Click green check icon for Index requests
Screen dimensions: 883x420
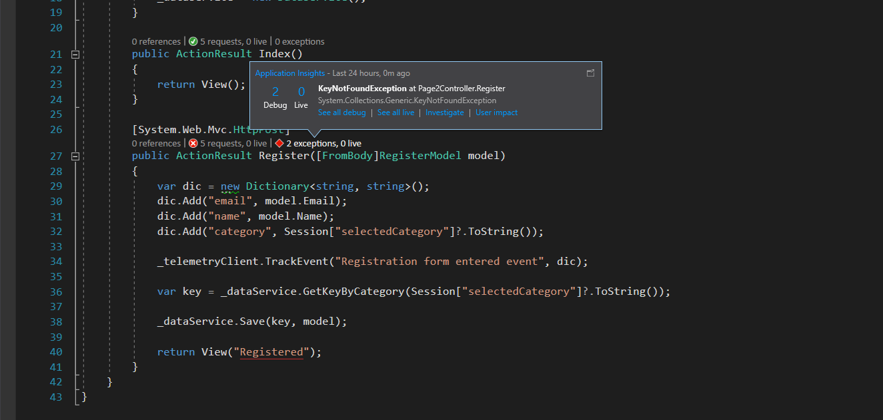193,41
